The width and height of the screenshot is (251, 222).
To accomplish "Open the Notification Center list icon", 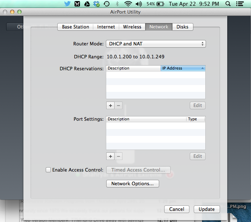I will coord(240,4).
